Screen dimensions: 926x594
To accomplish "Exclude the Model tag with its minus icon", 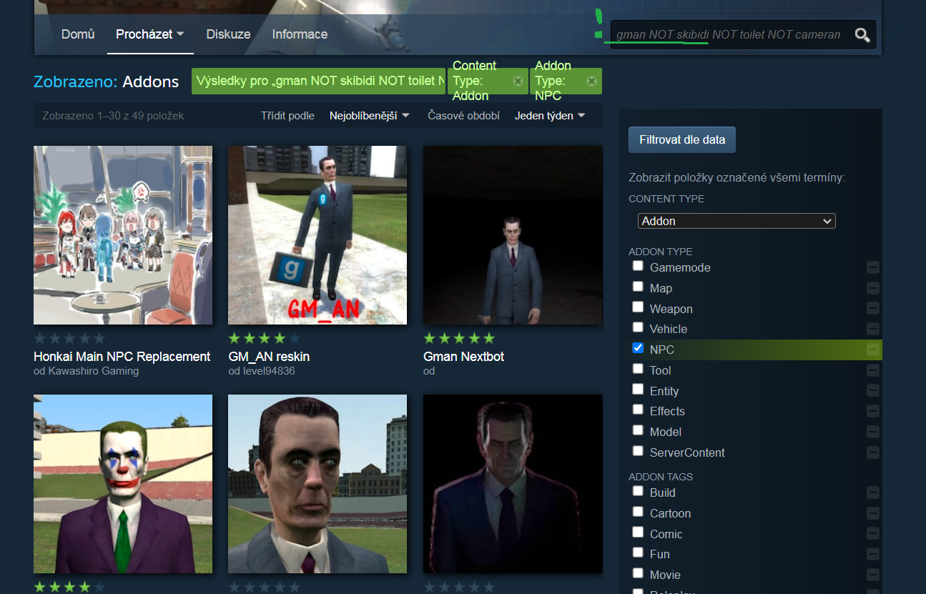I will tap(873, 432).
